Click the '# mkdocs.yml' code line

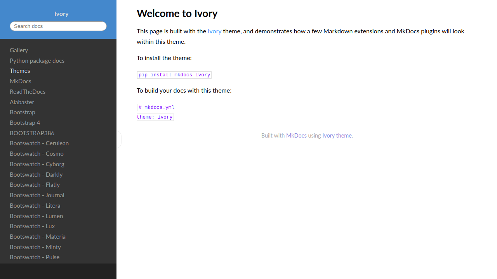(x=156, y=107)
